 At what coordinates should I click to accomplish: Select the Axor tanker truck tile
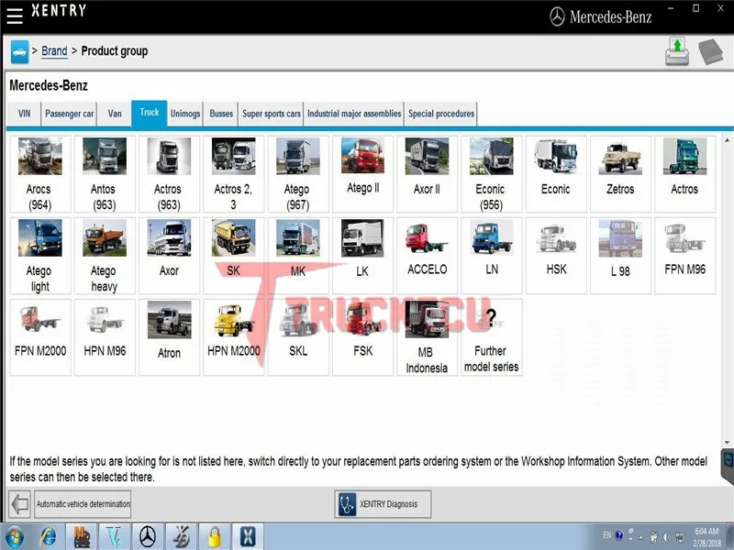point(169,256)
